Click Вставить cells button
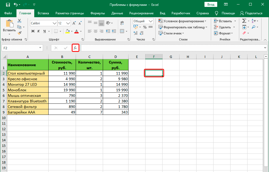 click(x=223, y=21)
